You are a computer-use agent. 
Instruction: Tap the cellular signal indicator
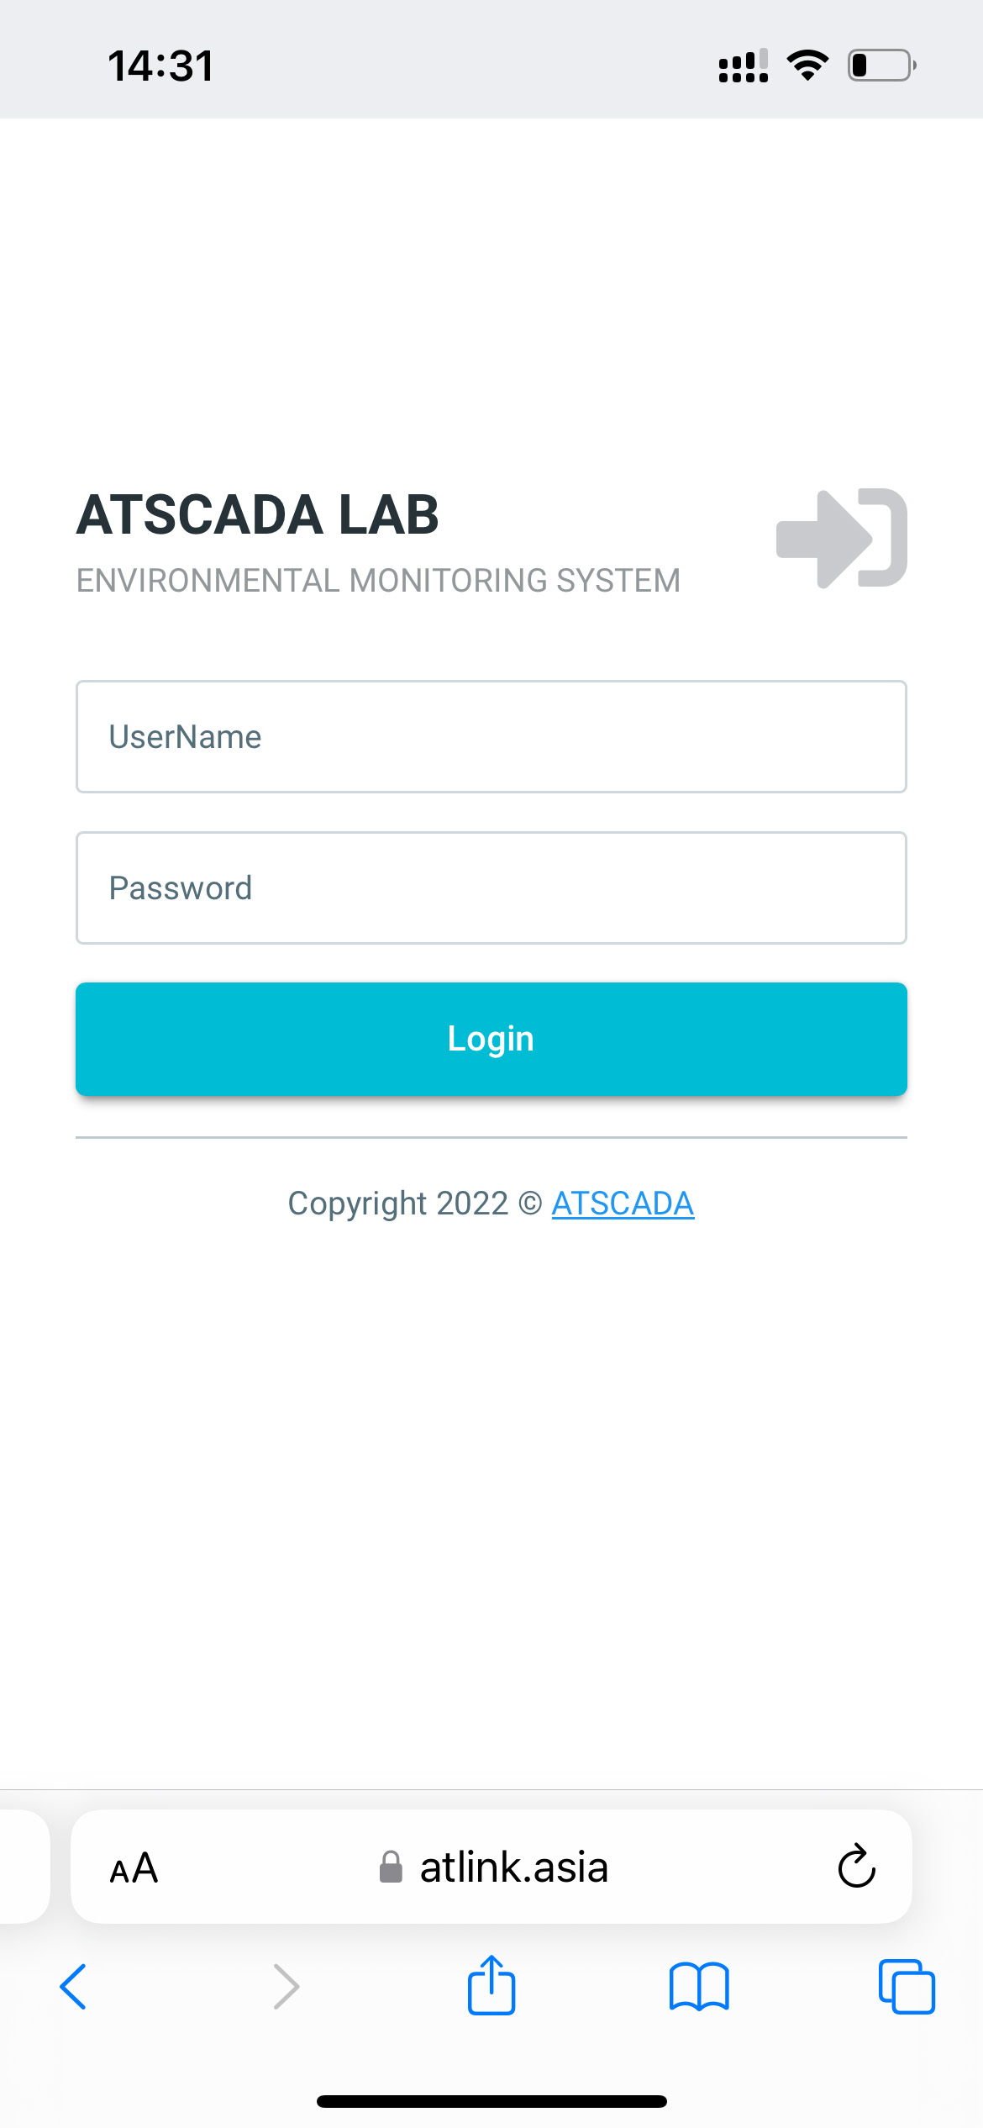click(743, 66)
